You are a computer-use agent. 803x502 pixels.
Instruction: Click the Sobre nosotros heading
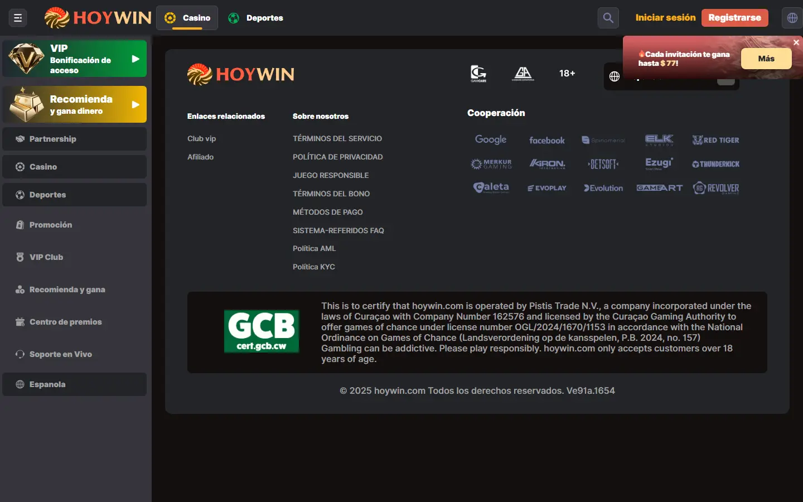[x=321, y=116]
